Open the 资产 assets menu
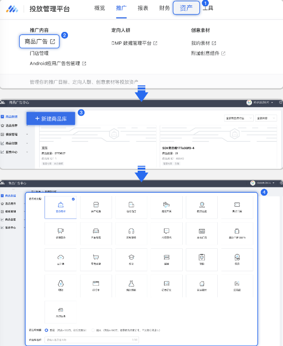 click(x=186, y=8)
